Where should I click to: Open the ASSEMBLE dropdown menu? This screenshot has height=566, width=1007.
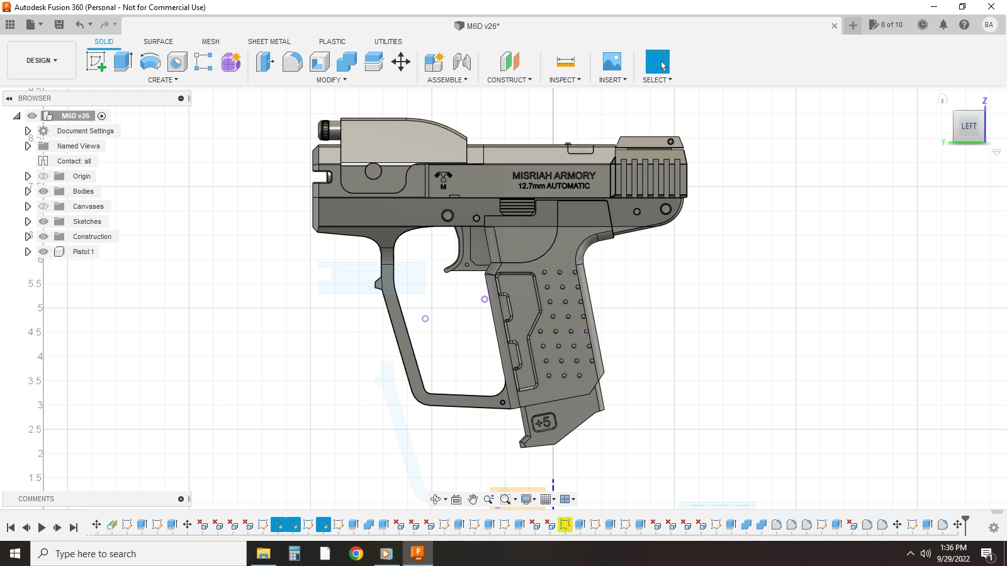point(447,80)
